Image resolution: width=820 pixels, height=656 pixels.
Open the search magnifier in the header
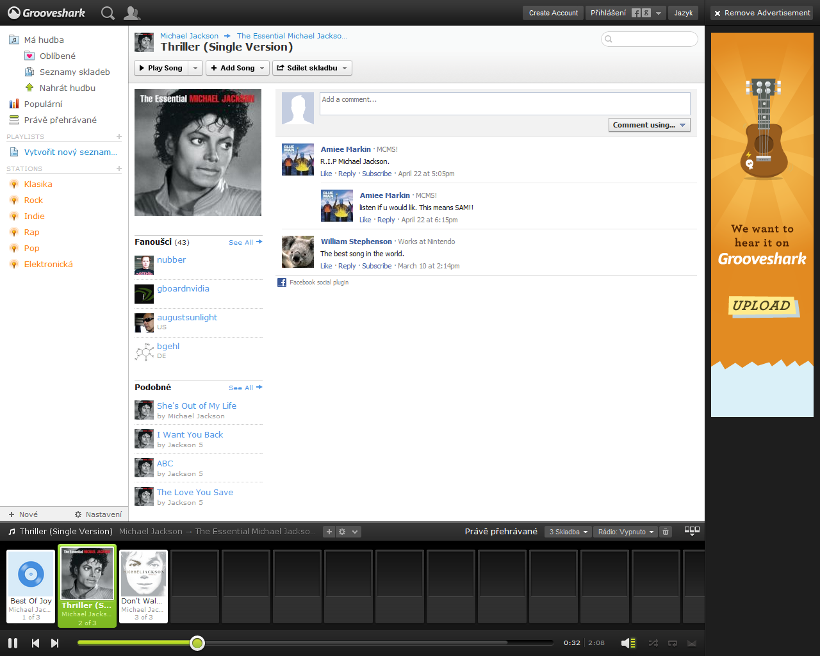click(x=108, y=13)
